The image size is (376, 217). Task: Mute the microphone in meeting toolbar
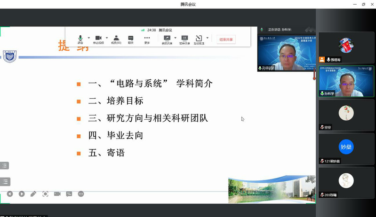[x=80, y=39]
